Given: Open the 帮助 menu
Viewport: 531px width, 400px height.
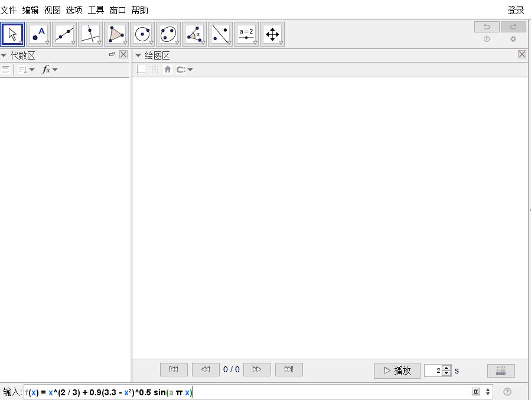Looking at the screenshot, I should coord(139,10).
